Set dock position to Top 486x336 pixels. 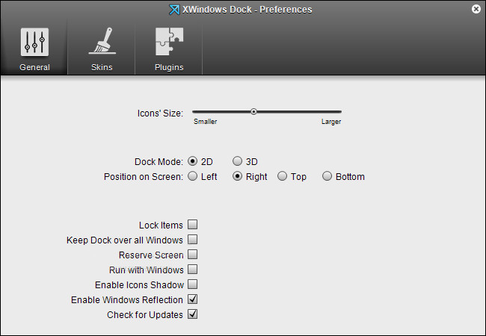point(282,176)
